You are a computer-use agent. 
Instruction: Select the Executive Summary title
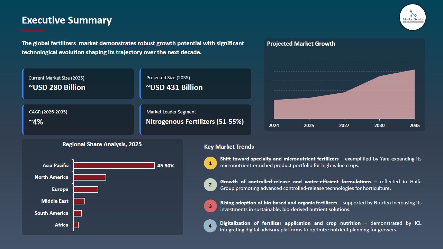point(66,20)
